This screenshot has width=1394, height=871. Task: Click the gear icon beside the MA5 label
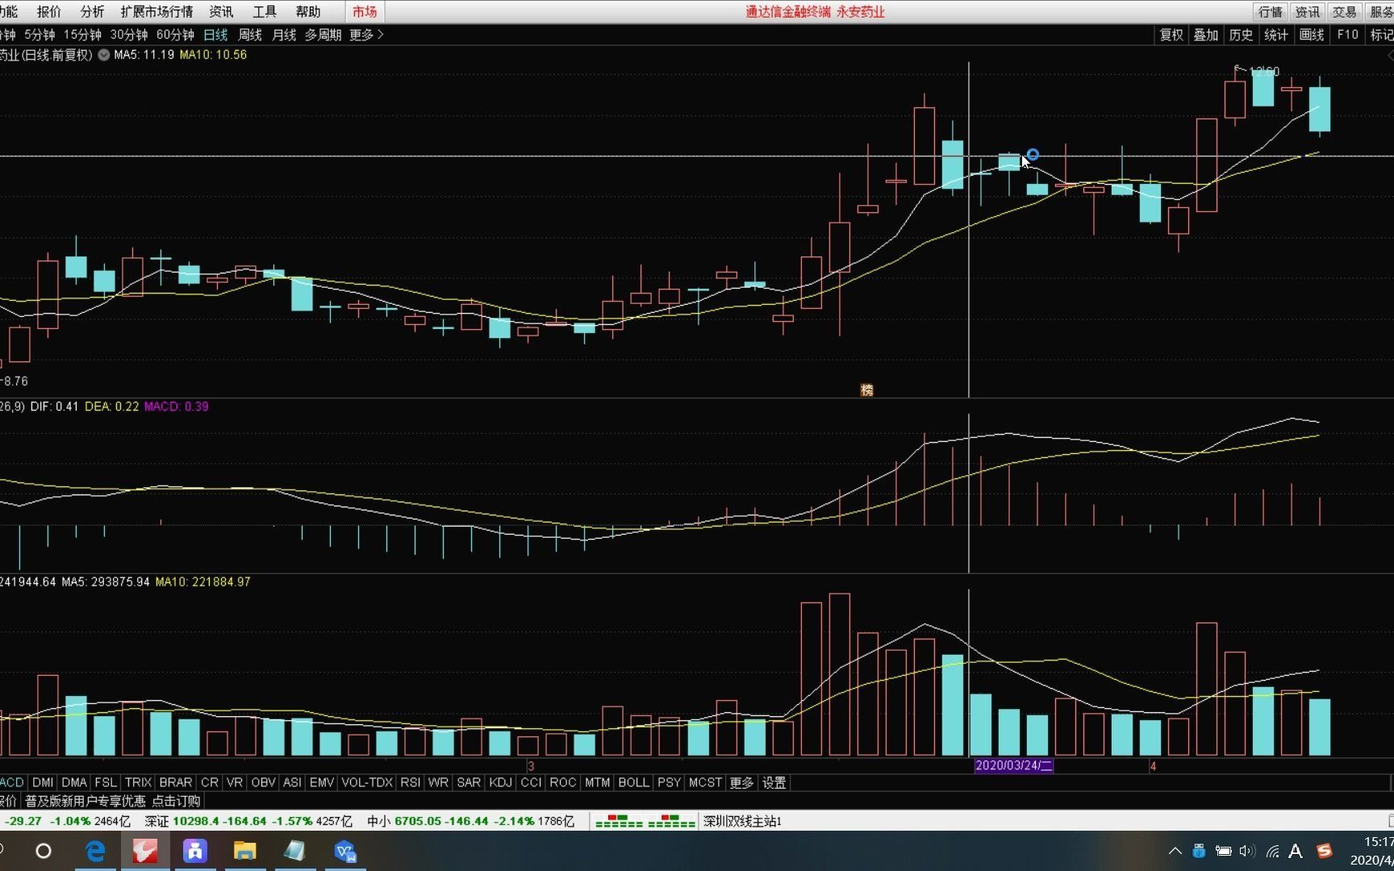tap(104, 55)
